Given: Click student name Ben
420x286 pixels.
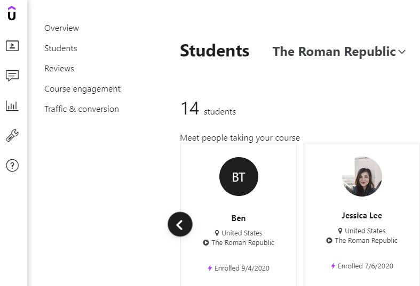Looking at the screenshot, I should [239, 218].
